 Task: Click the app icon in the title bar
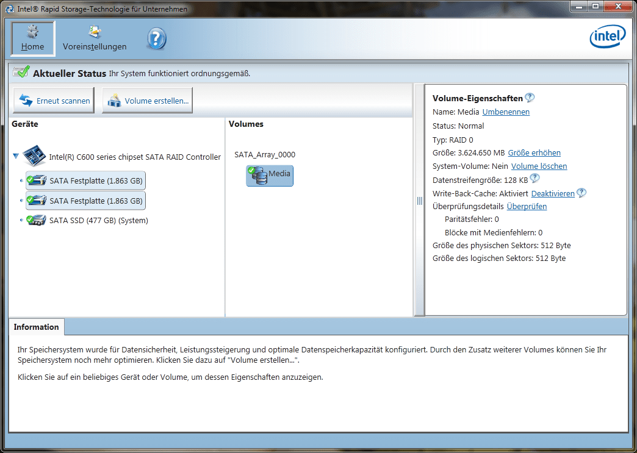coord(10,9)
